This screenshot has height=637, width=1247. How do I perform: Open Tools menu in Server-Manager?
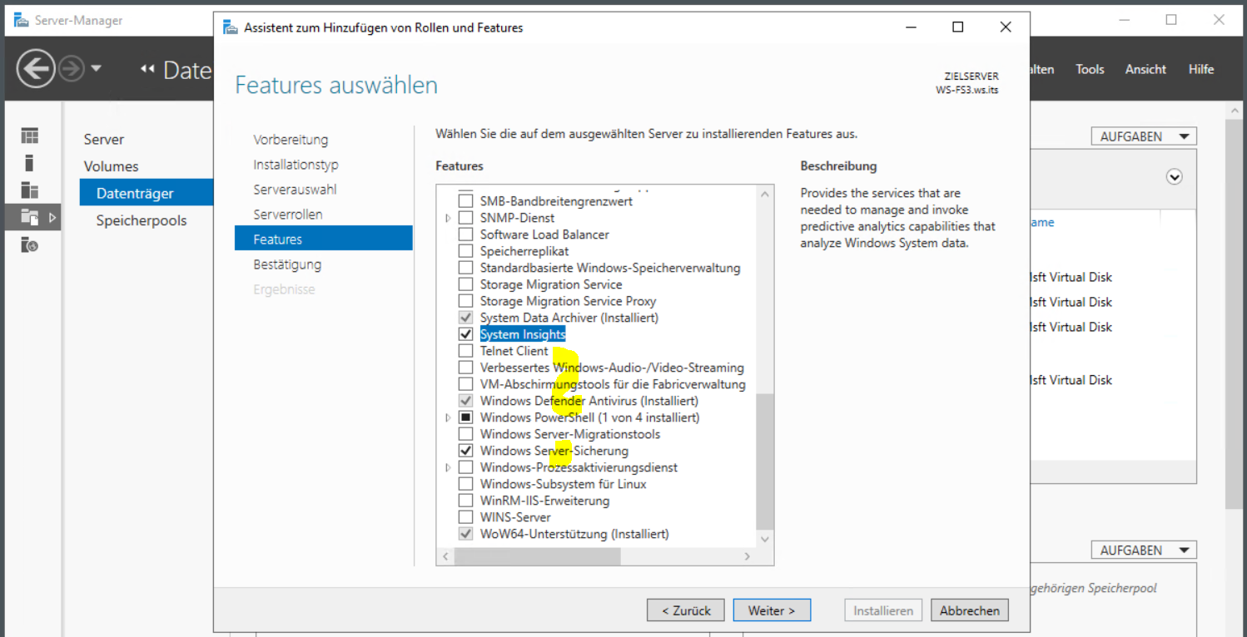coord(1090,69)
